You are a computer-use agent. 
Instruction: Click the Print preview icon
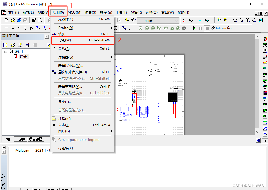pyautogui.click(x=40, y=20)
